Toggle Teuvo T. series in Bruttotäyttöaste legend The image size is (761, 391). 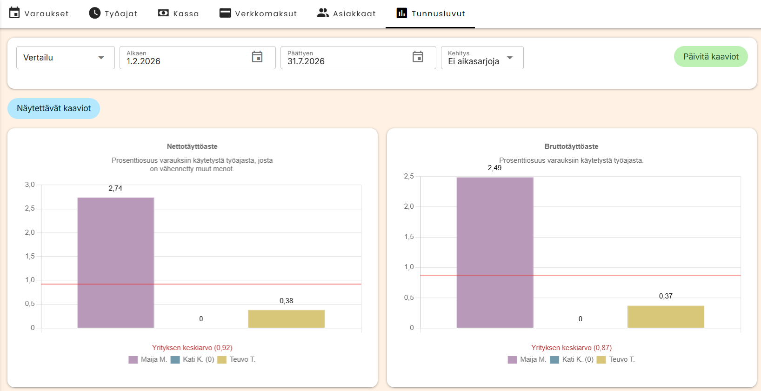tap(615, 359)
